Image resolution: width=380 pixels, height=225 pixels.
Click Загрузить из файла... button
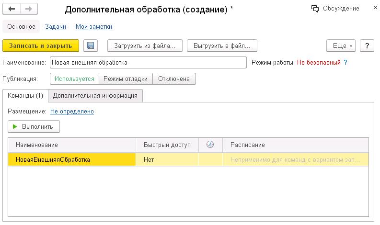pyautogui.click(x=145, y=45)
